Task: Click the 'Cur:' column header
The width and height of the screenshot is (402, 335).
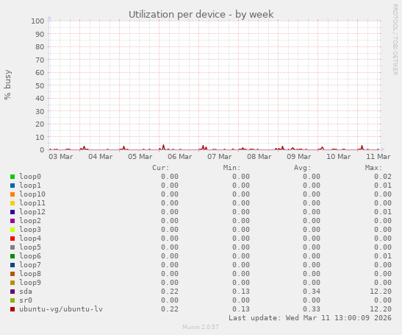Action: [x=161, y=168]
